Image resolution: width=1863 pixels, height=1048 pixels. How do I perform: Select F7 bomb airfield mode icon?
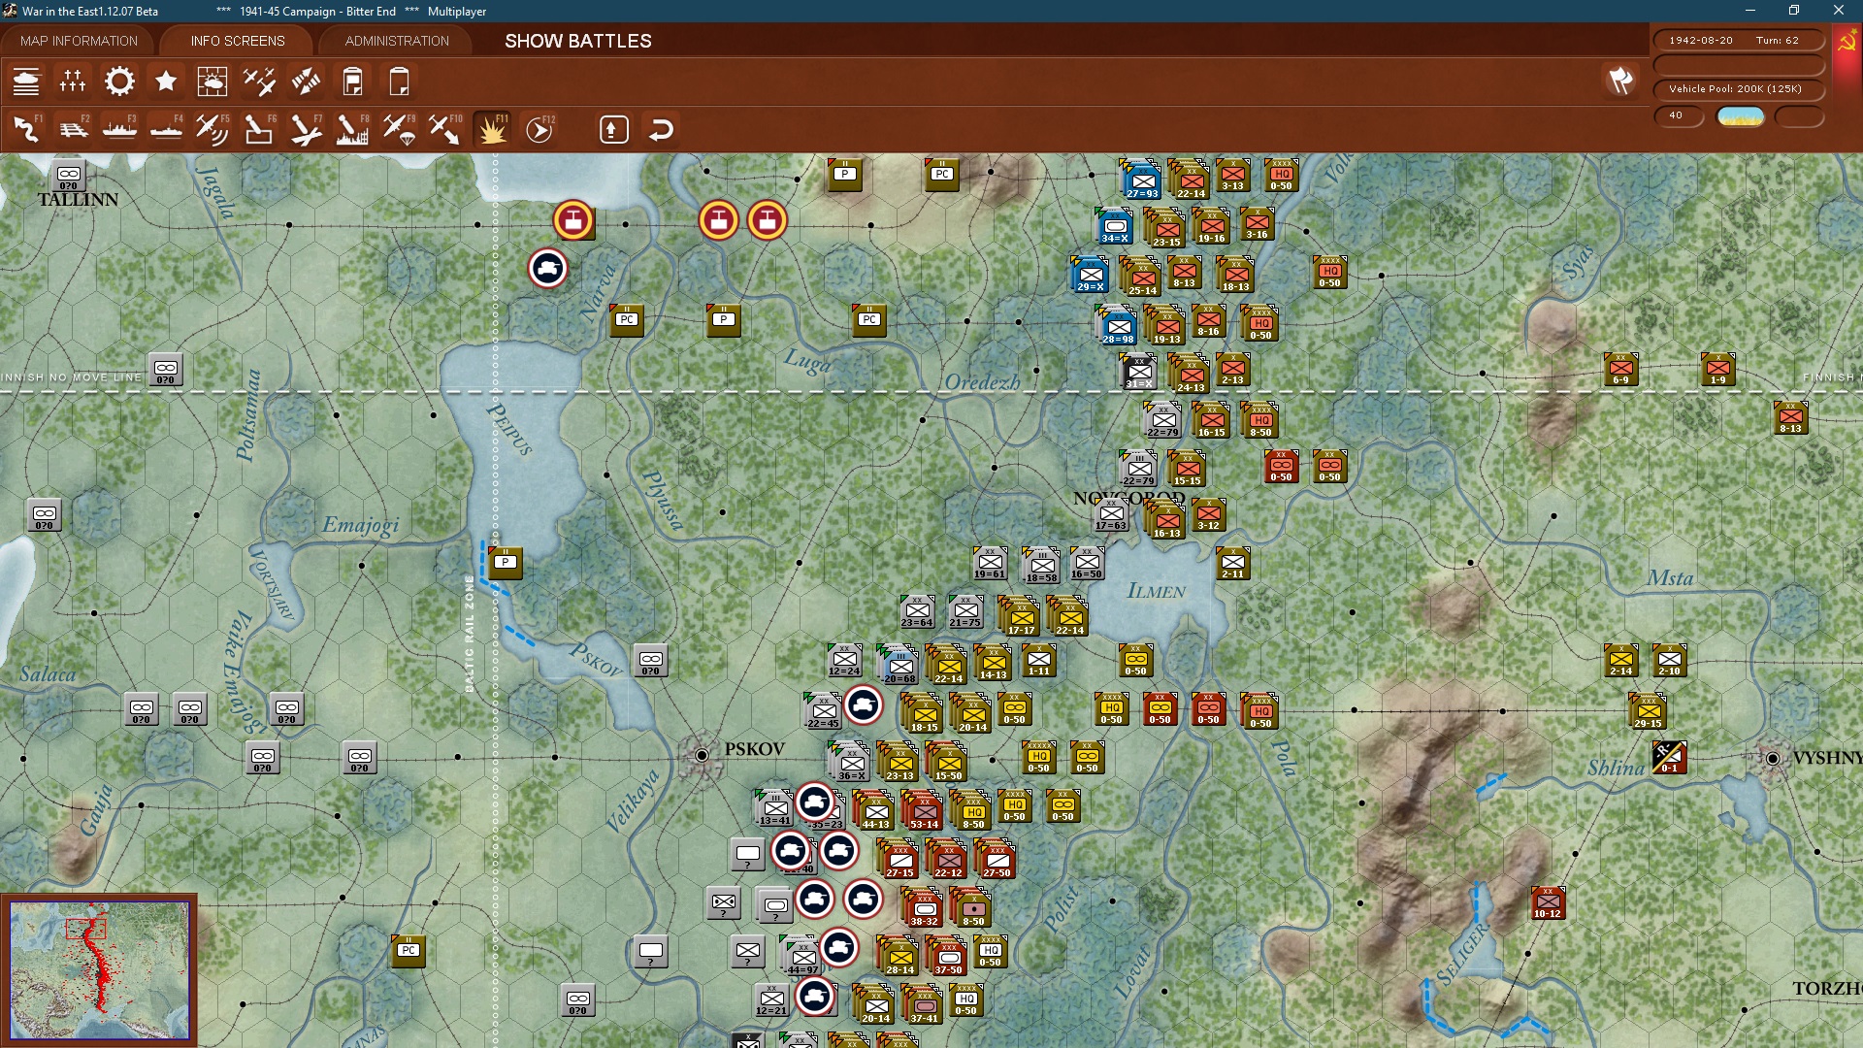click(x=306, y=129)
